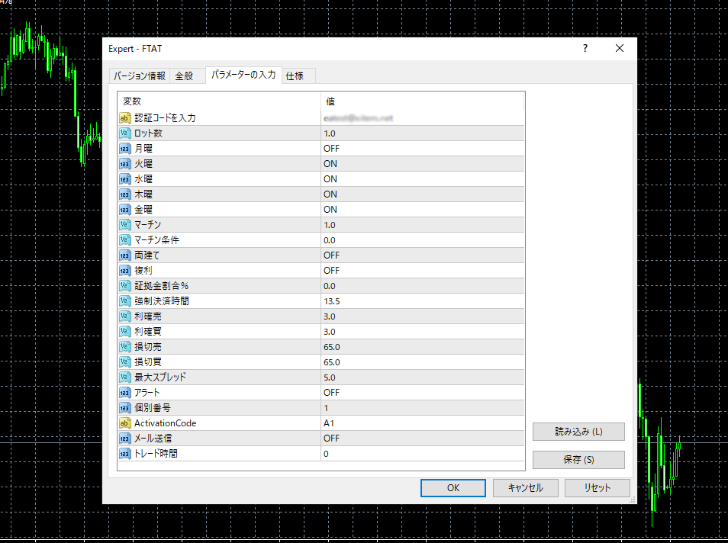Screen dimensions: 728x543
Task: Select the ActivationCode row icon
Action: coord(125,423)
